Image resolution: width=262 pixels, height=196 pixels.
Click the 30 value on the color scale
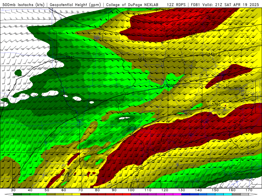13,190
